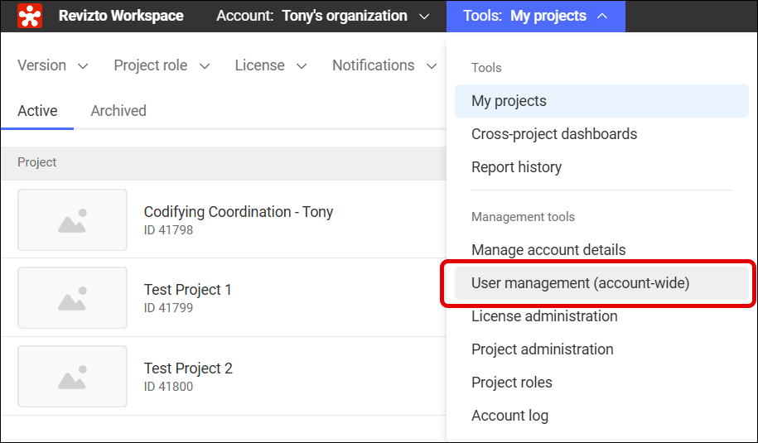Click the Project column header

click(36, 162)
